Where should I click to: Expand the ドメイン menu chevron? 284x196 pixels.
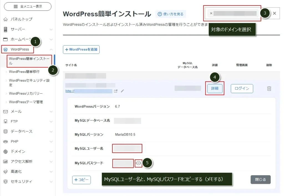click(51, 151)
